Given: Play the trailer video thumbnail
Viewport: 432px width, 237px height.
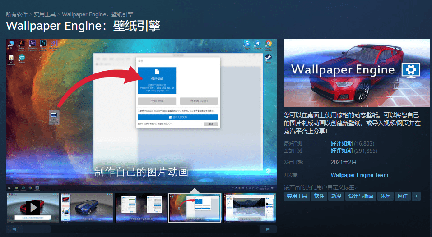Looking at the screenshot, I should point(33,208).
